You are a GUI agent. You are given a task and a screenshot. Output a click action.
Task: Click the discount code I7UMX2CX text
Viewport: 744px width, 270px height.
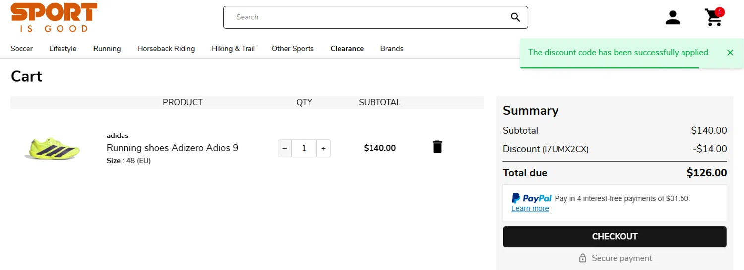(x=565, y=149)
